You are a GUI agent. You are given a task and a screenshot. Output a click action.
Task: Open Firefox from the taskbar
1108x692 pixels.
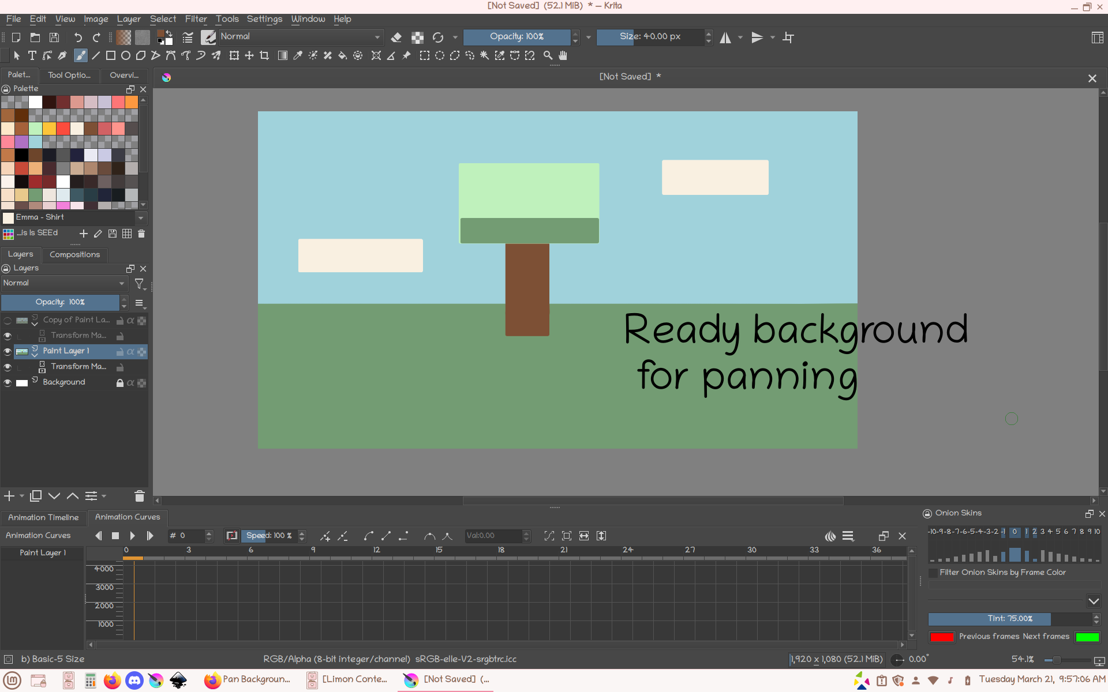[x=112, y=680]
